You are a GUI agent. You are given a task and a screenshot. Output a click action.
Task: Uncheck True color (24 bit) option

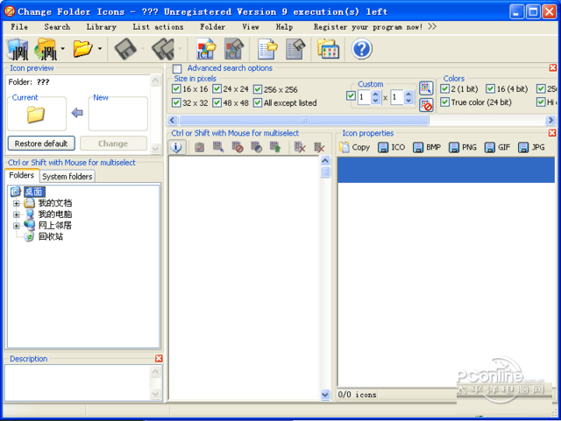(x=445, y=102)
